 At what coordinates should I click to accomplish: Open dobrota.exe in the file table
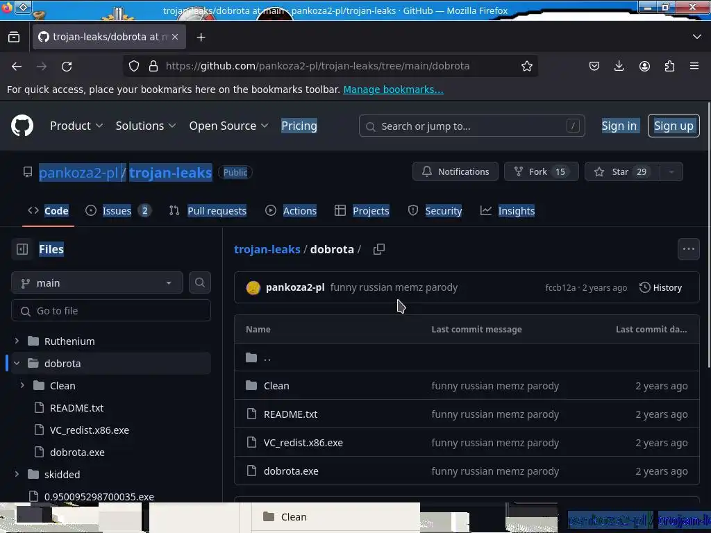[x=291, y=471]
